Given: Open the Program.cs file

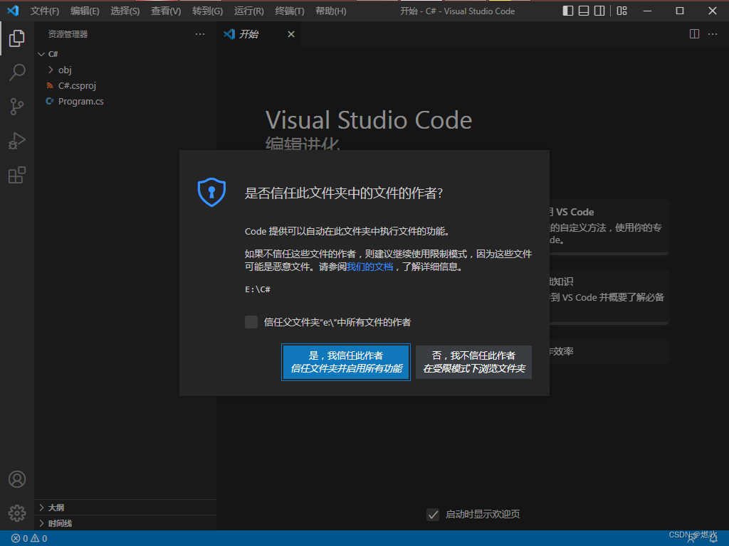Looking at the screenshot, I should pyautogui.click(x=125, y=101).
